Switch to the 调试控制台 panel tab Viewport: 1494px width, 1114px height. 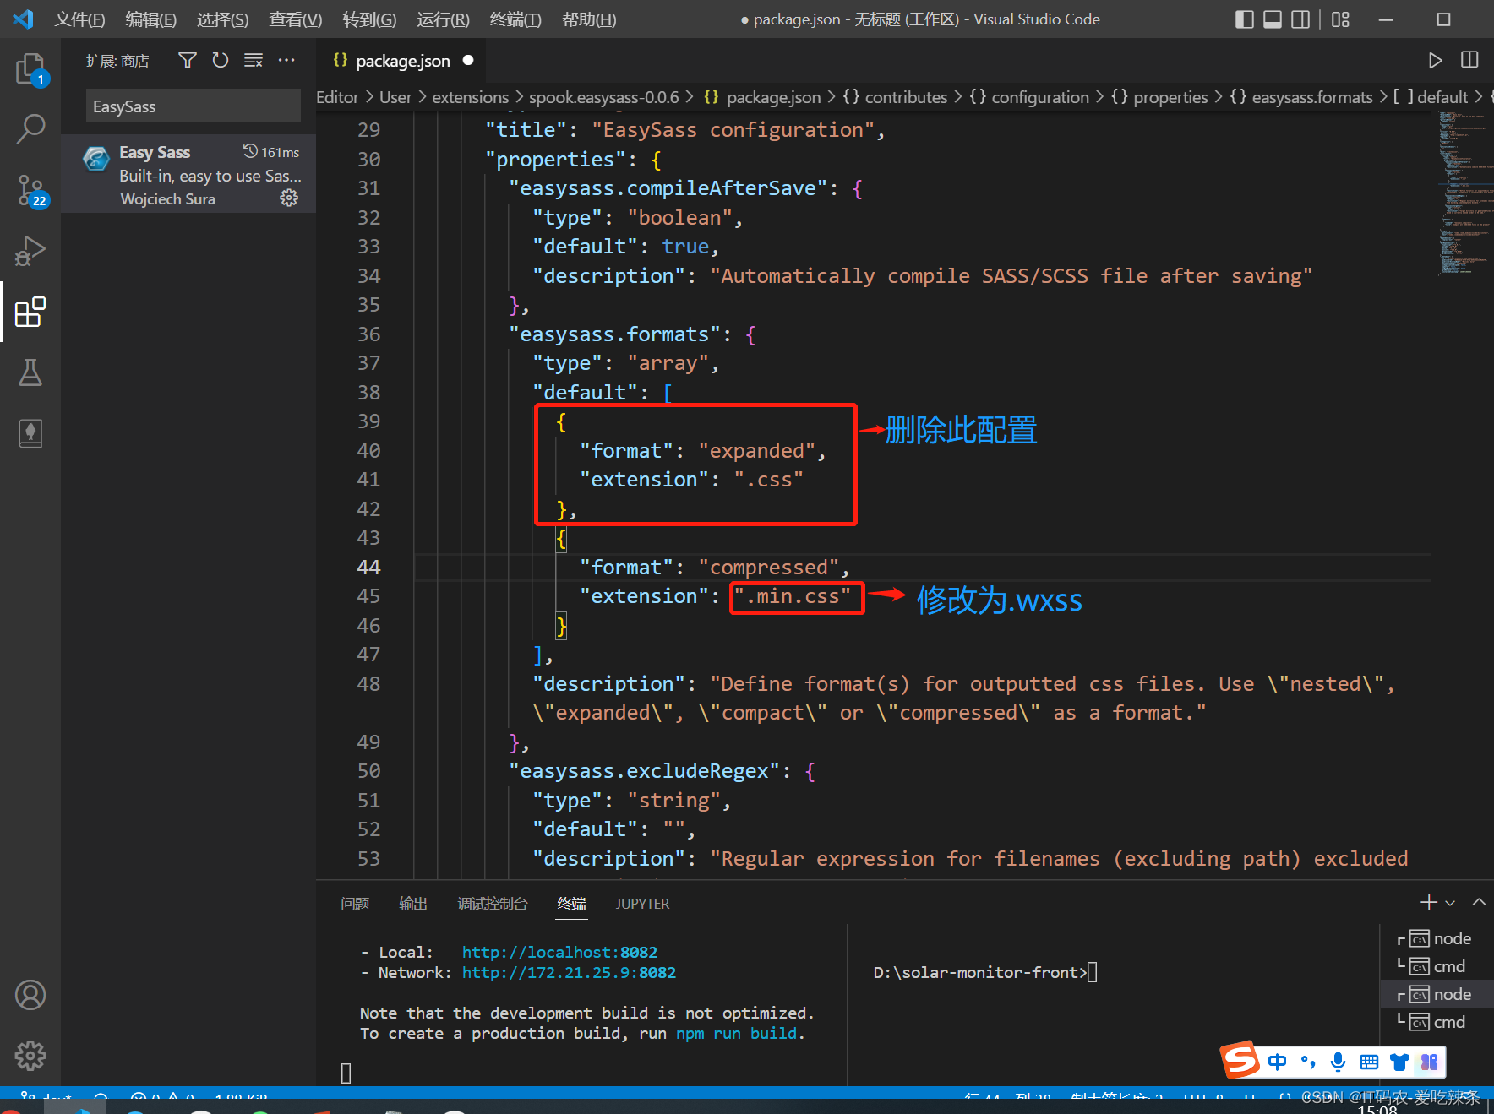[x=493, y=904]
